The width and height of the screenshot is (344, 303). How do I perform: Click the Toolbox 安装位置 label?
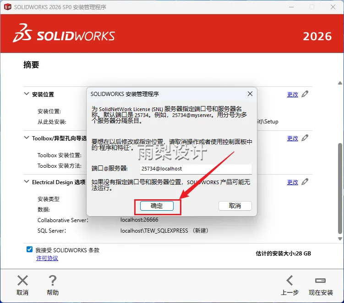(60, 155)
